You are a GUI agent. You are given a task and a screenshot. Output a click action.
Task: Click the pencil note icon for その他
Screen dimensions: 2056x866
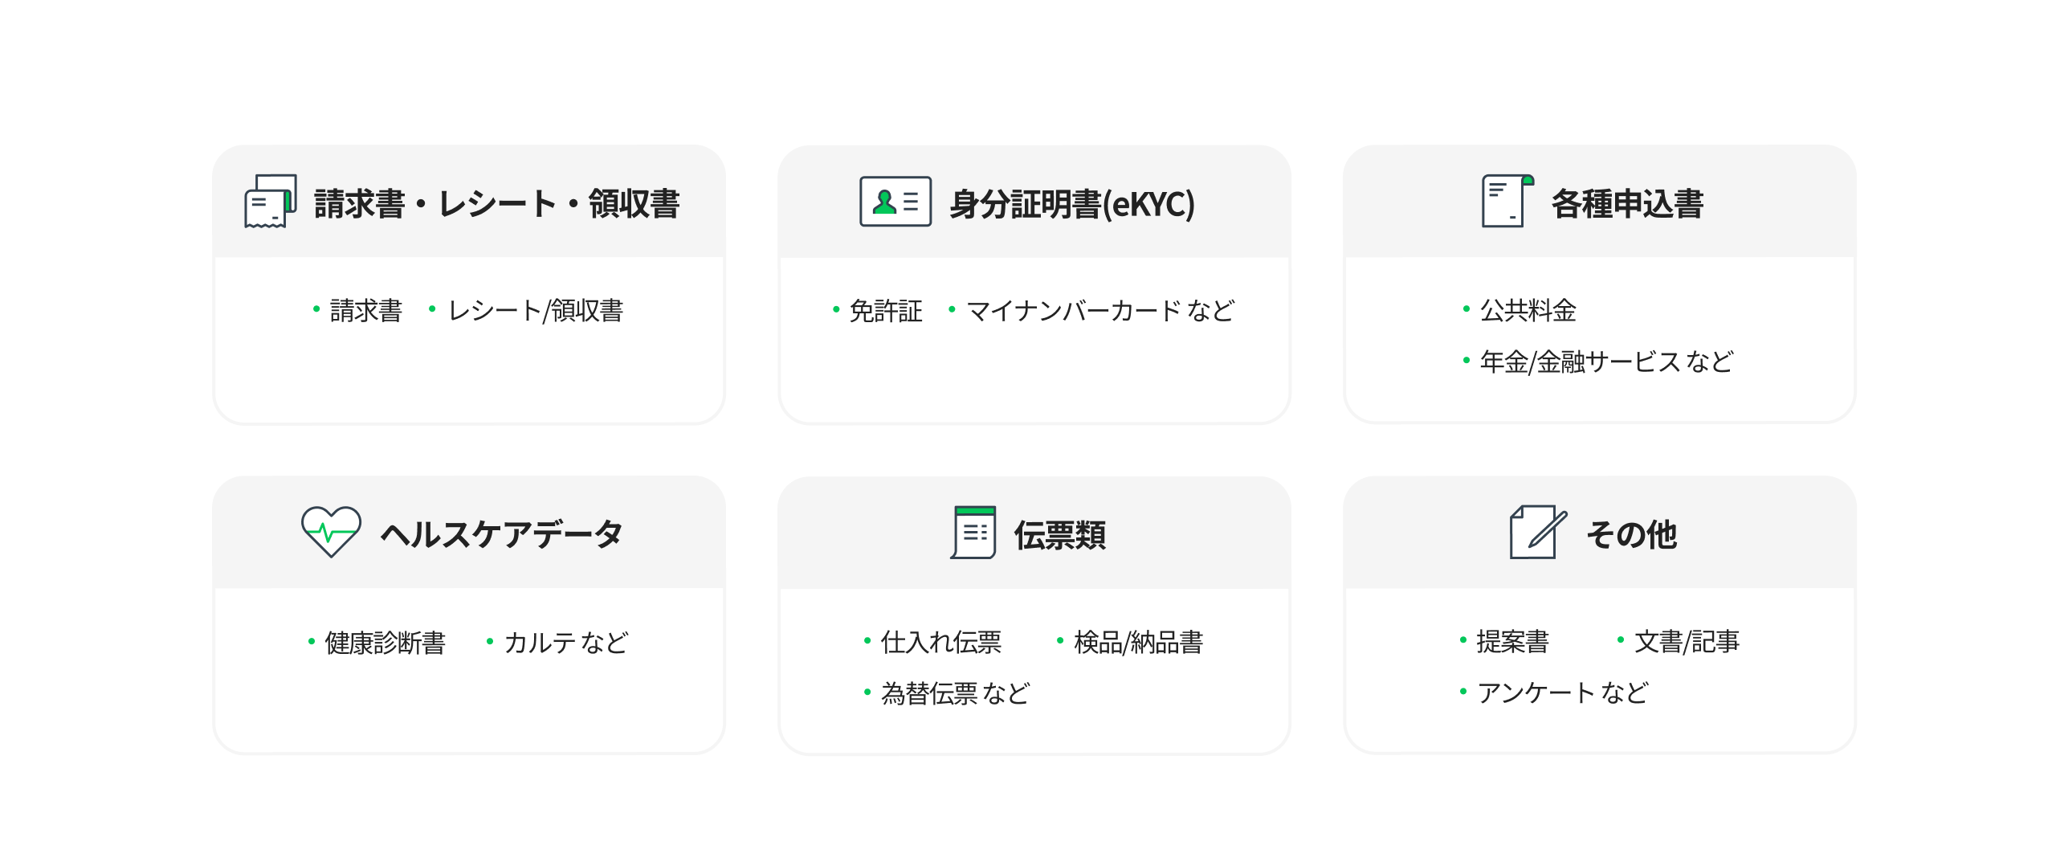pyautogui.click(x=1537, y=532)
